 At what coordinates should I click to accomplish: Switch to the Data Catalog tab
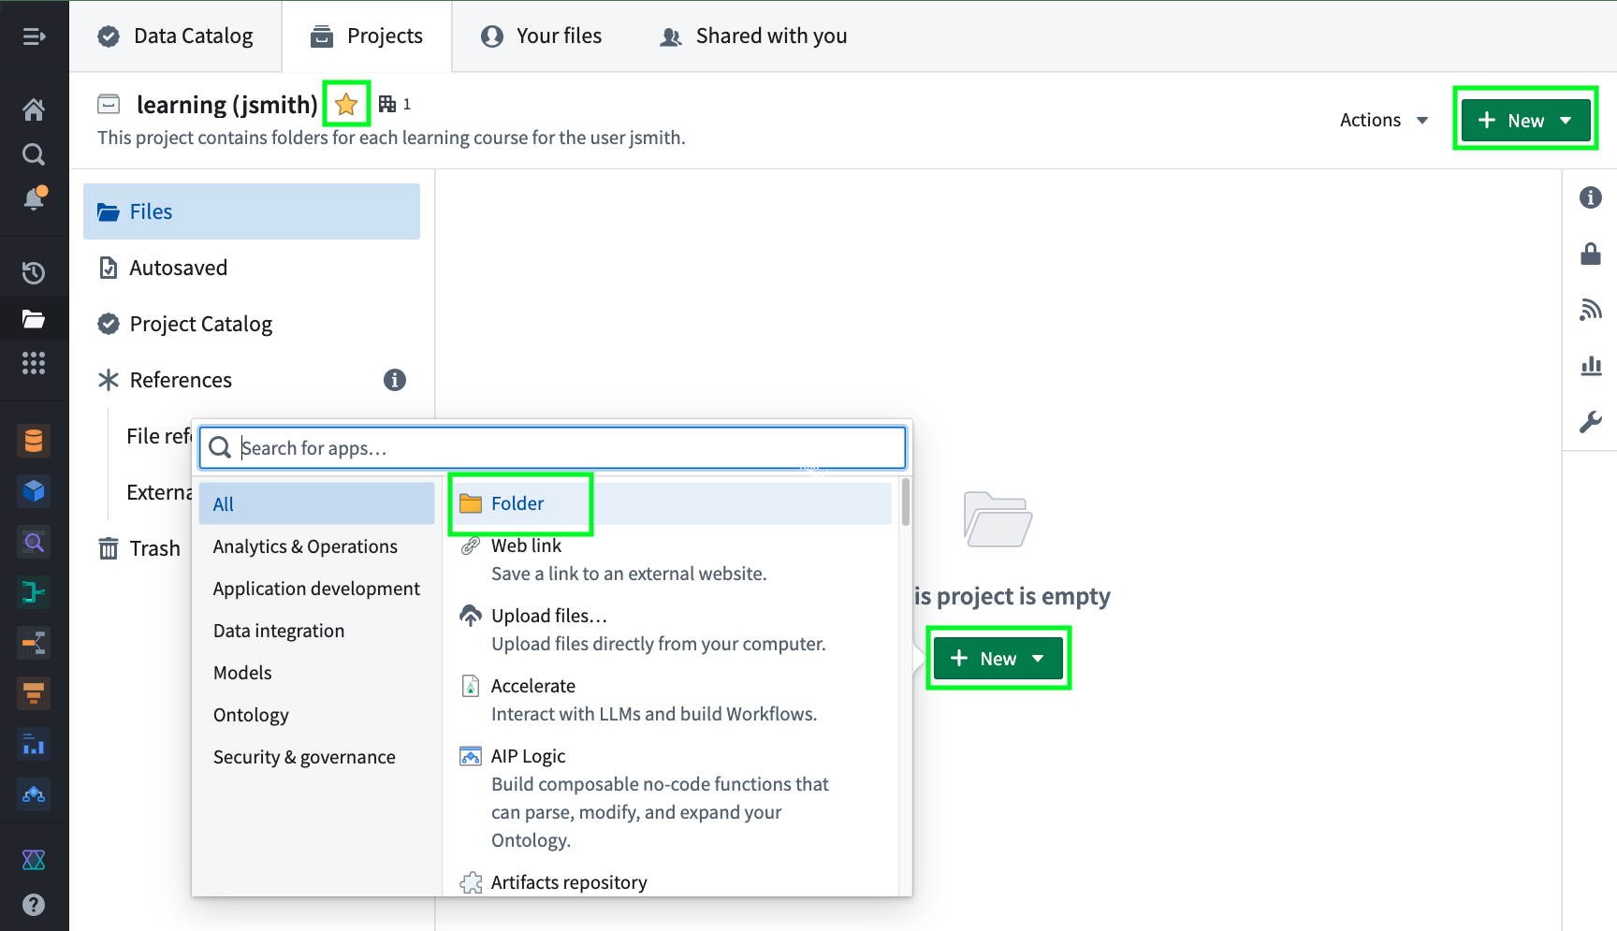click(x=175, y=36)
